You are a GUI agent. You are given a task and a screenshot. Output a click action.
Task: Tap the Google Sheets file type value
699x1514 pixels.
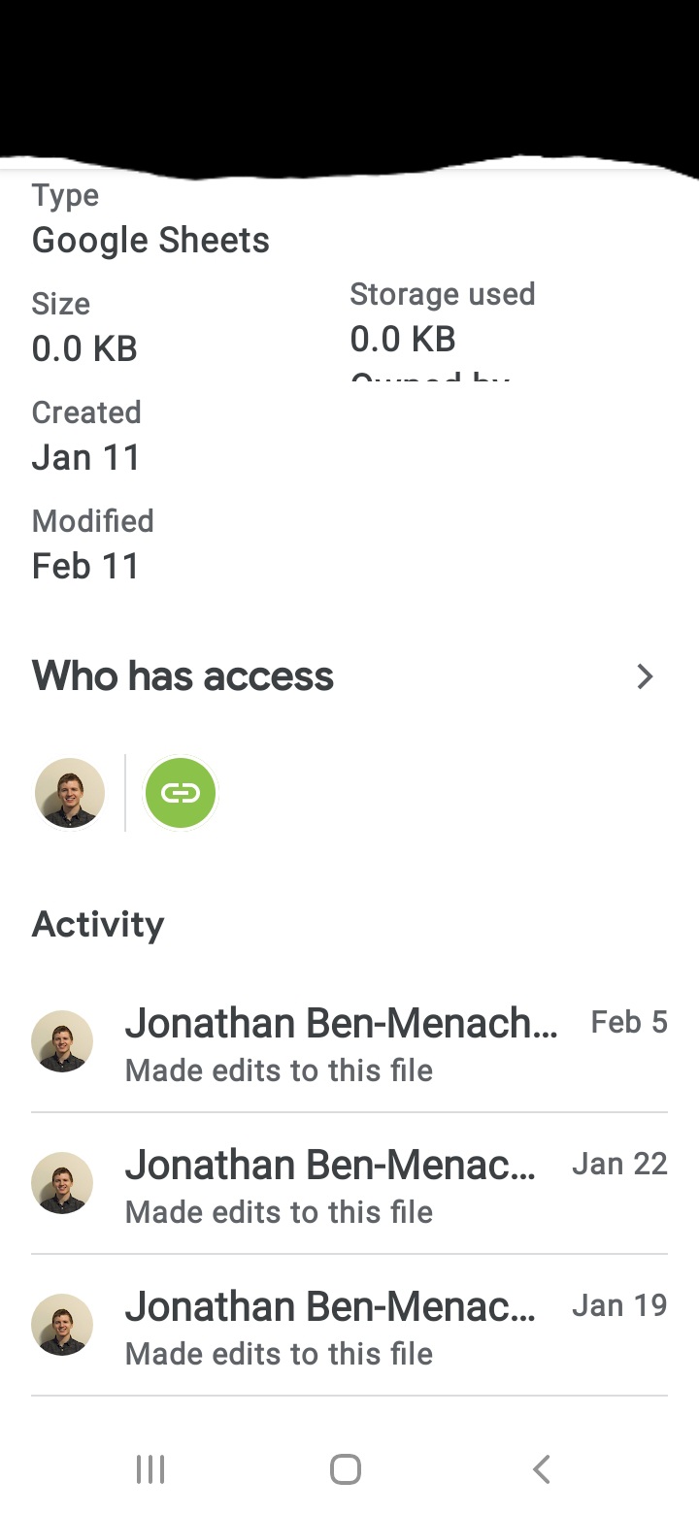150,240
